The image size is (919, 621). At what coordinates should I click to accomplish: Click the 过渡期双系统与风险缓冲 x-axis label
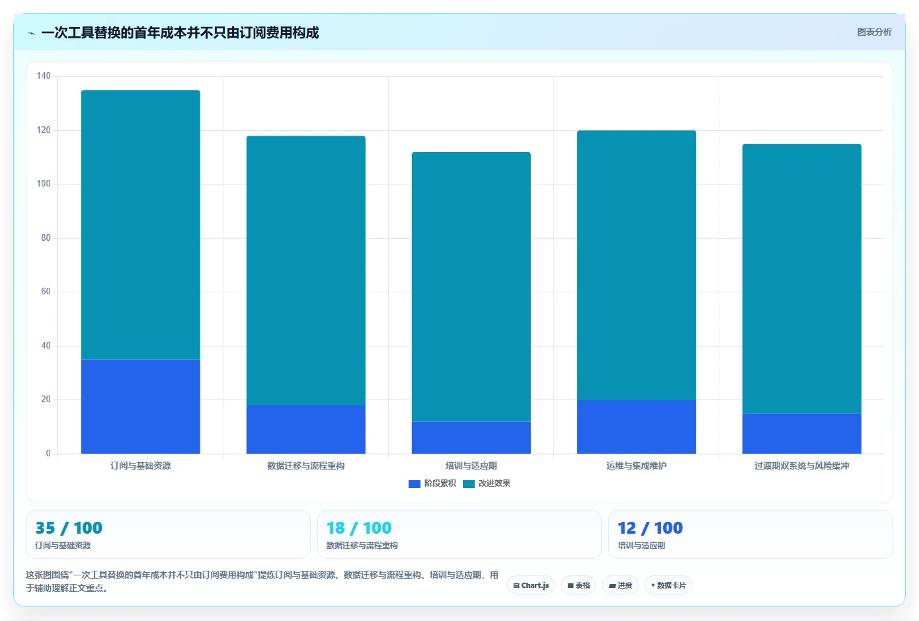coord(802,466)
